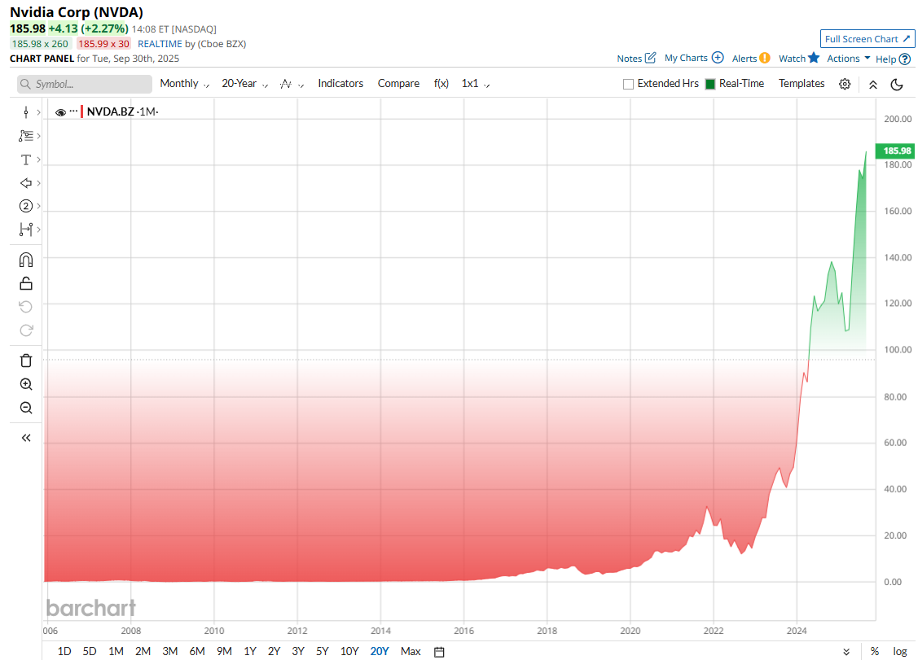Open the text annotation tool
Screen dimensions: 918x660
pyautogui.click(x=25, y=159)
